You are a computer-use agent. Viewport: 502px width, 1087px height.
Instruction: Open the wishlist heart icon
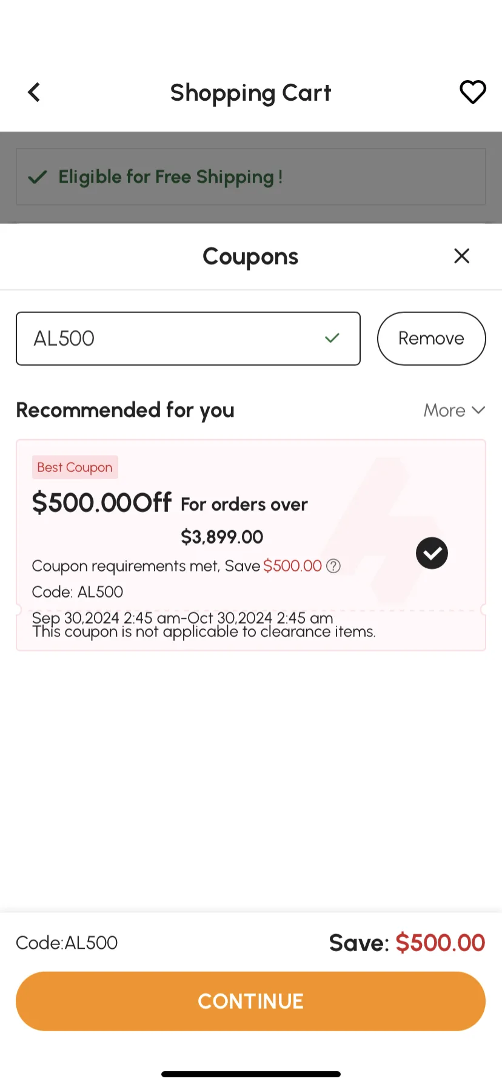tap(473, 92)
